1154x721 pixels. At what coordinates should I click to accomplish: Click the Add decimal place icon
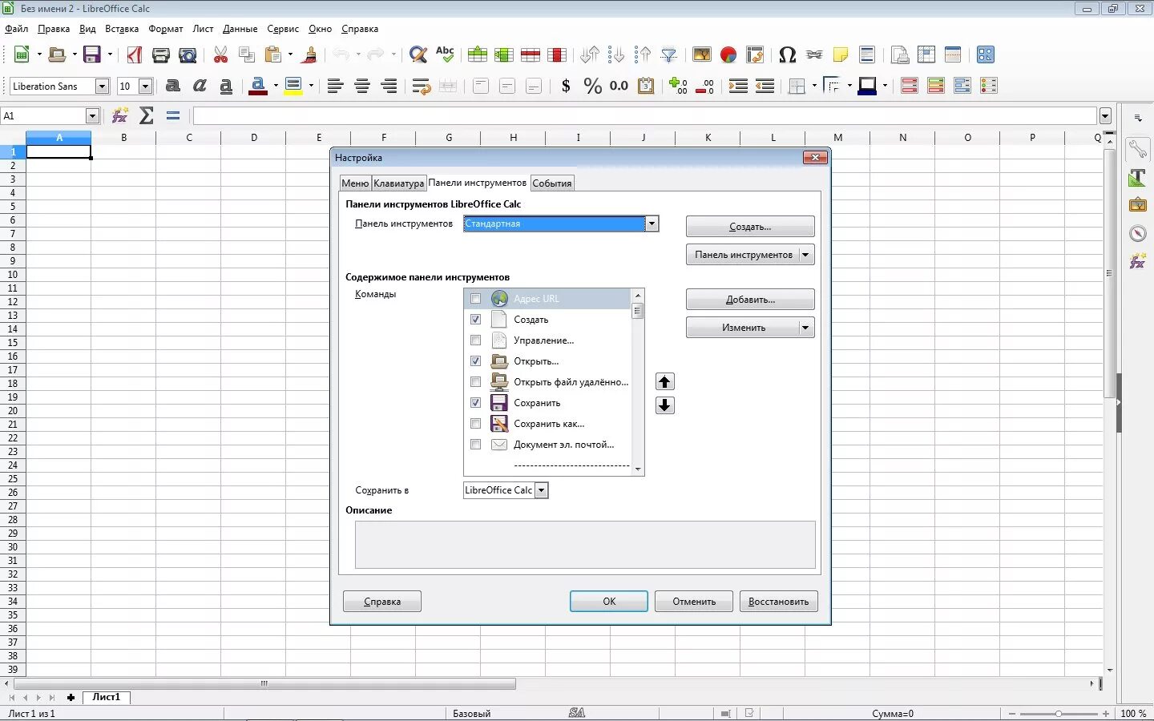678,86
